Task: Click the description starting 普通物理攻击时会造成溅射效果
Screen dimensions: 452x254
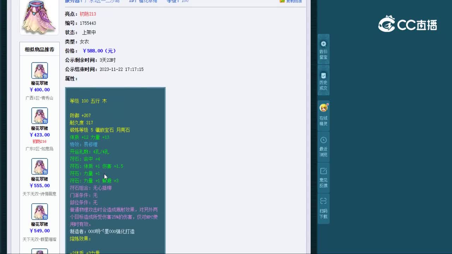Action: coord(114,217)
